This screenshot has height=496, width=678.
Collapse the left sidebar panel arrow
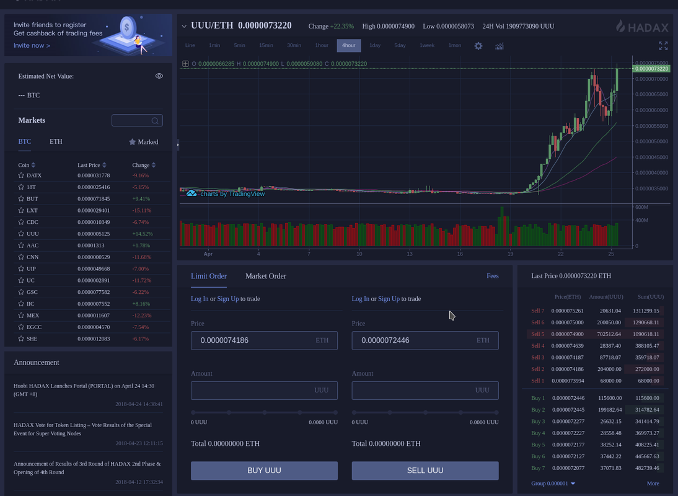[178, 145]
